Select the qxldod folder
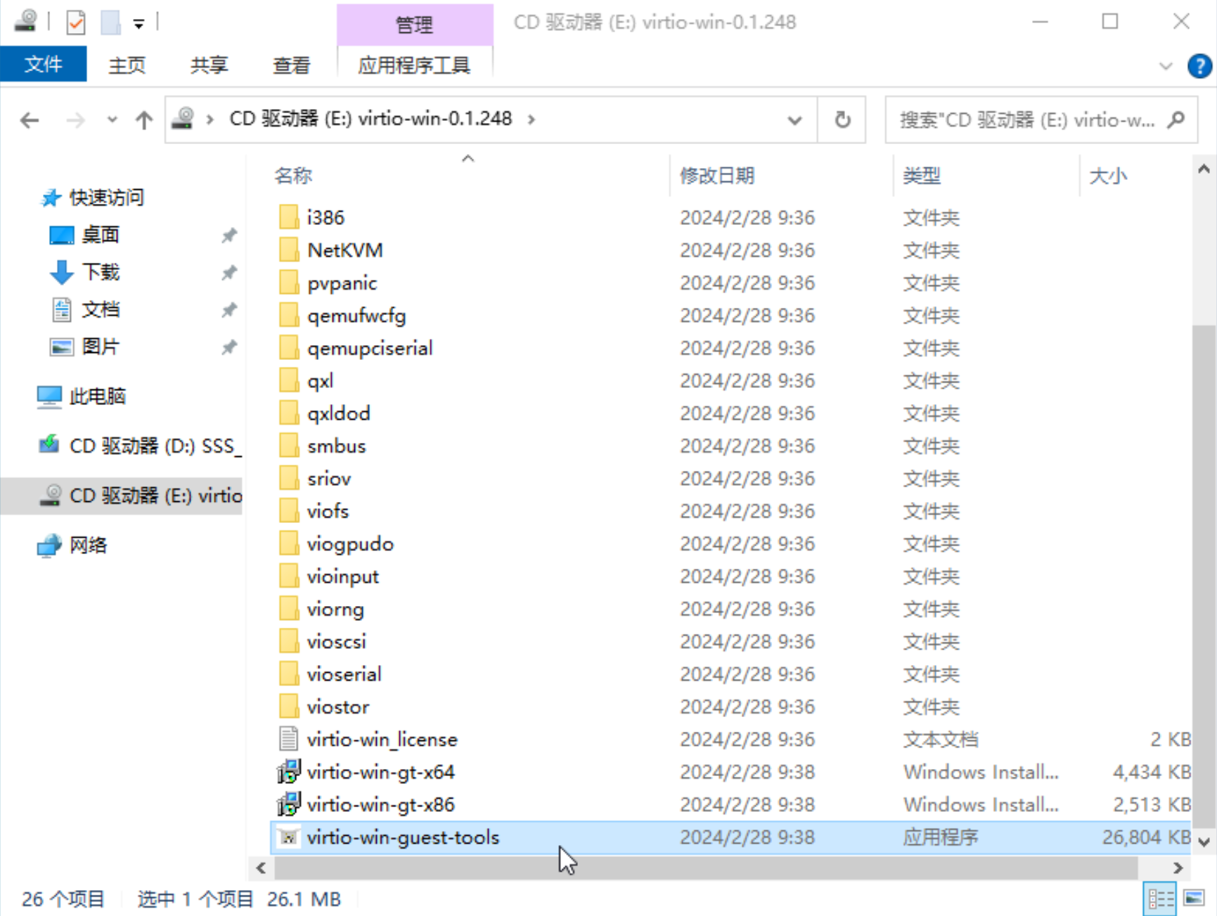 click(x=338, y=413)
